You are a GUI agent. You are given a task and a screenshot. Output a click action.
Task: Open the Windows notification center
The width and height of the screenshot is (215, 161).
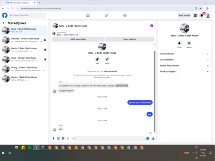click(211, 153)
